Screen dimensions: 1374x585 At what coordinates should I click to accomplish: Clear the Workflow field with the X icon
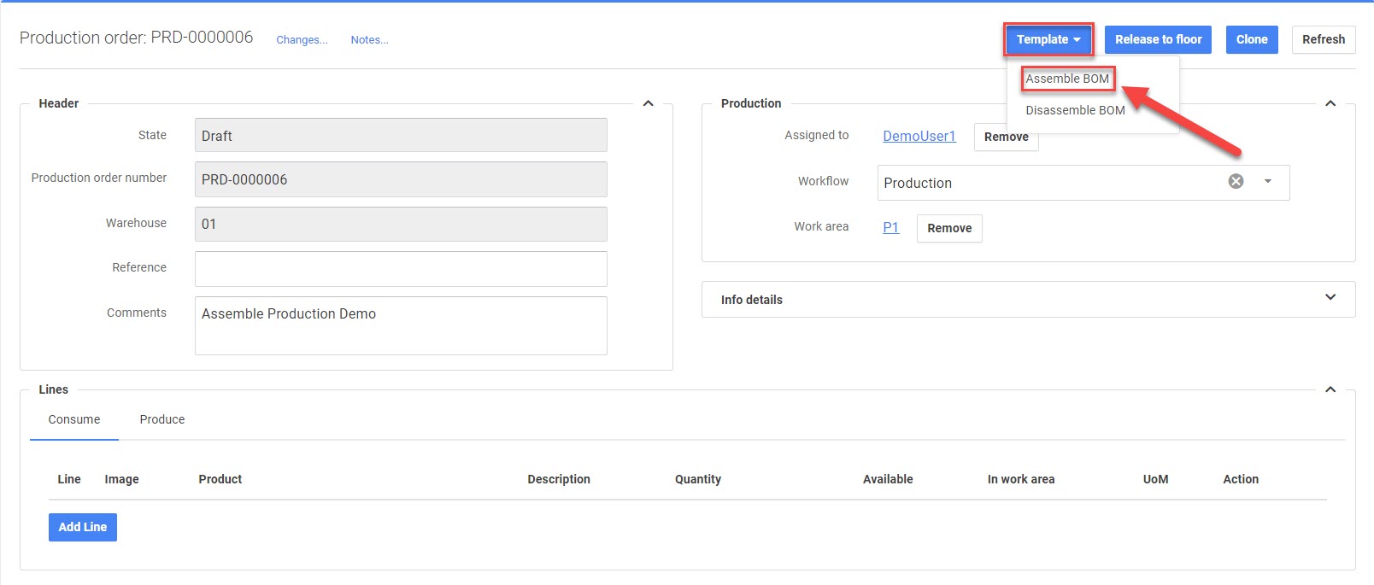pos(1236,181)
